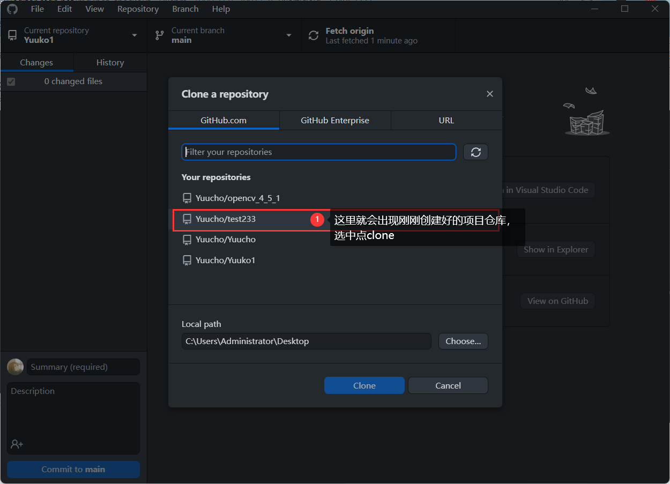Expand the Current repository dropdown arrow
The height and width of the screenshot is (484, 670).
point(135,35)
